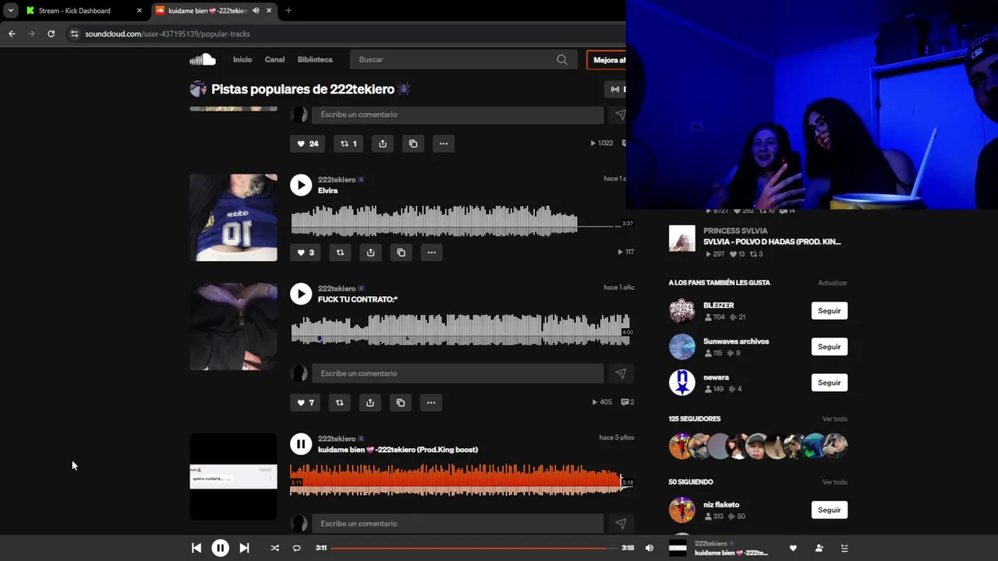Screen dimensions: 998x561
Task: Click the address bar URL
Action: point(168,34)
